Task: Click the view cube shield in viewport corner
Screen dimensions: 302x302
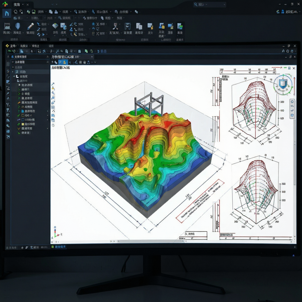Action: tap(283, 84)
